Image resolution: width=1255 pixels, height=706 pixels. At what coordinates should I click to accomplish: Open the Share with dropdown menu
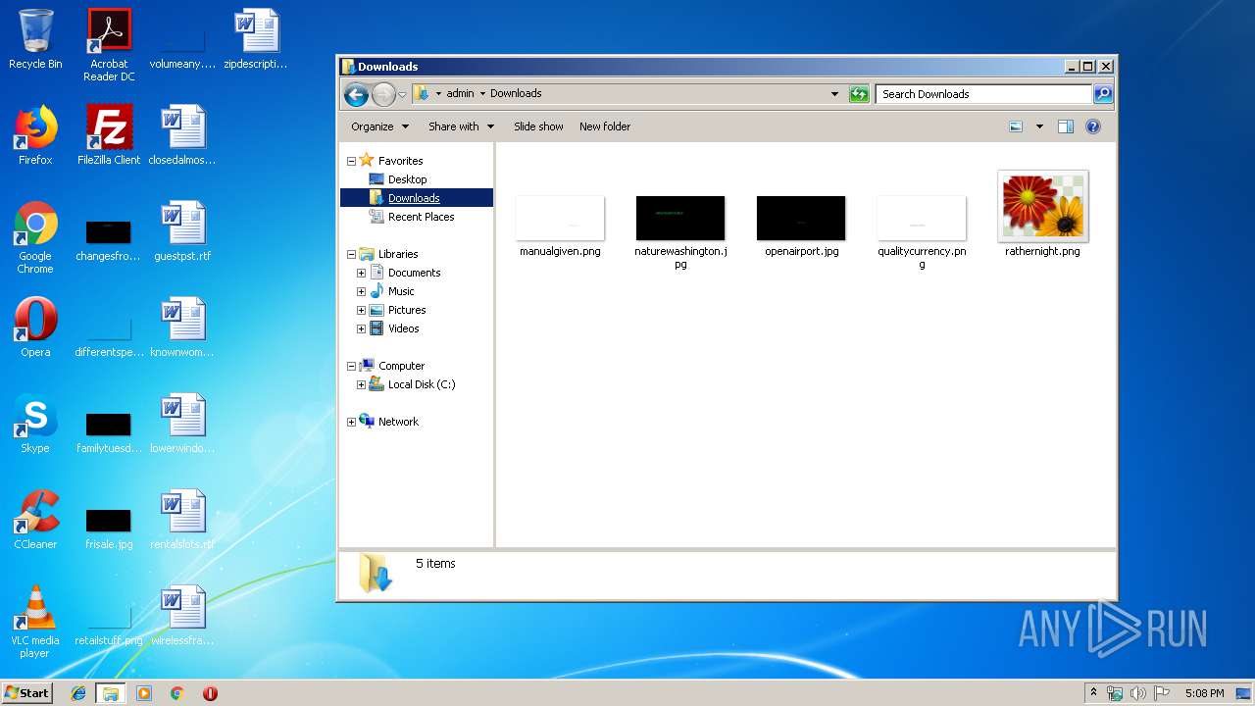tap(461, 126)
